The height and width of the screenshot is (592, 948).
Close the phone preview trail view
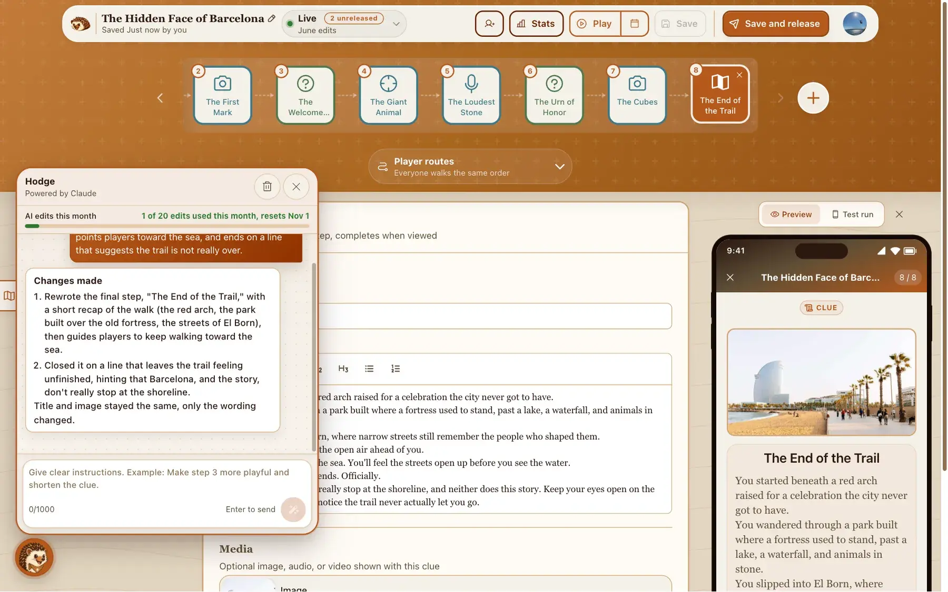pos(730,277)
